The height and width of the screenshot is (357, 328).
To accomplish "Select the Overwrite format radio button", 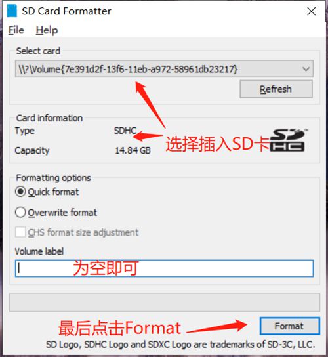I will click(20, 212).
